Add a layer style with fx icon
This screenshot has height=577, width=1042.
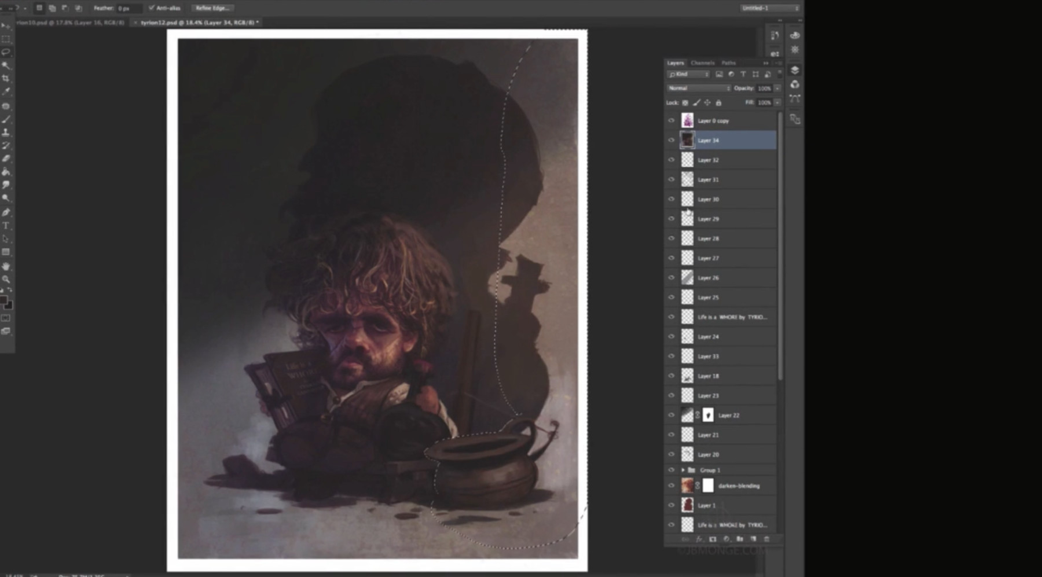tap(699, 539)
